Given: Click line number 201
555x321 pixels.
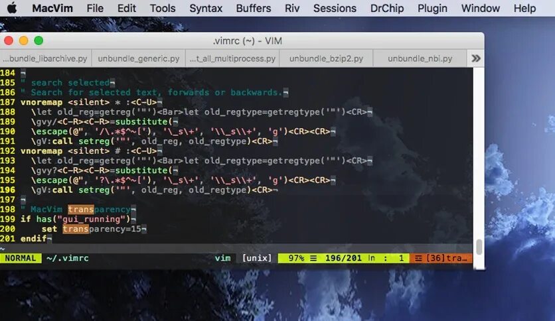Looking at the screenshot, I should point(8,239).
